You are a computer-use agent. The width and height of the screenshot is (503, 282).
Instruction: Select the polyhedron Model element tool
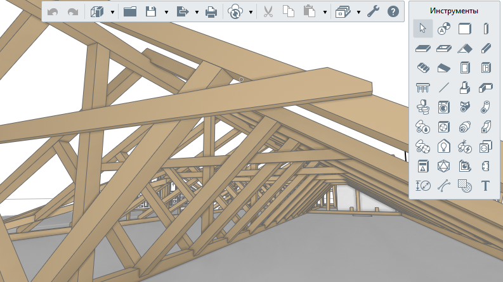(x=444, y=166)
